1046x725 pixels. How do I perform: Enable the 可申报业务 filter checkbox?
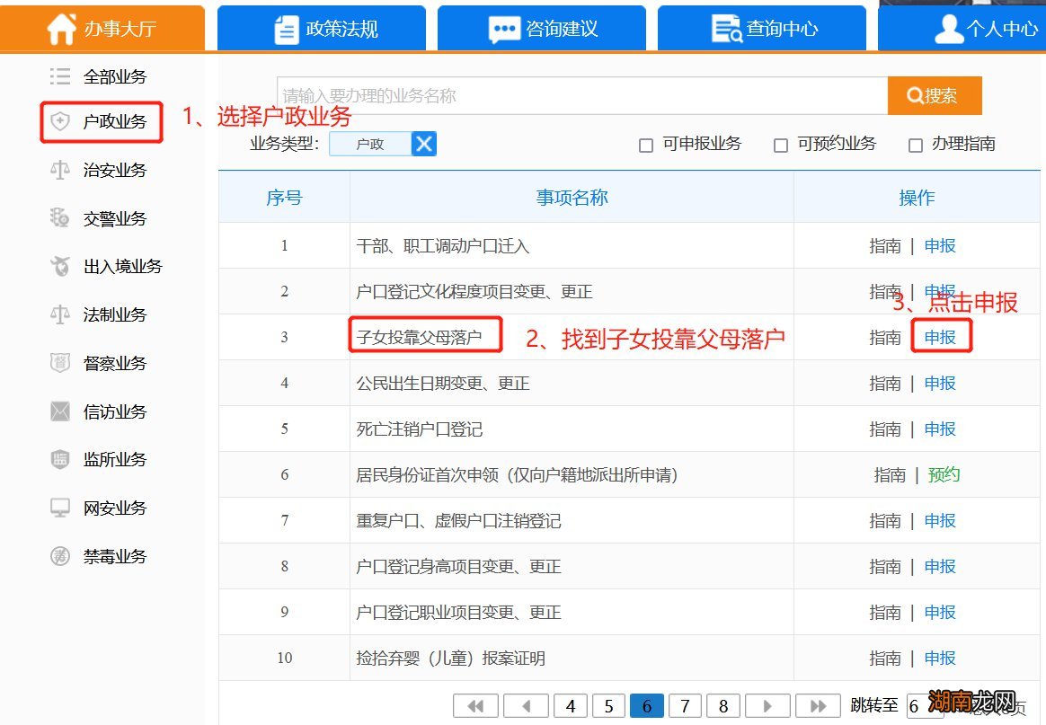point(645,145)
